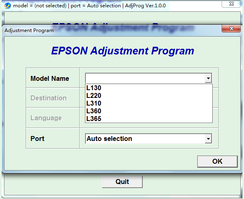Click the empty Model Name combo field
Viewport: 244px width, 199px height.
coord(145,78)
